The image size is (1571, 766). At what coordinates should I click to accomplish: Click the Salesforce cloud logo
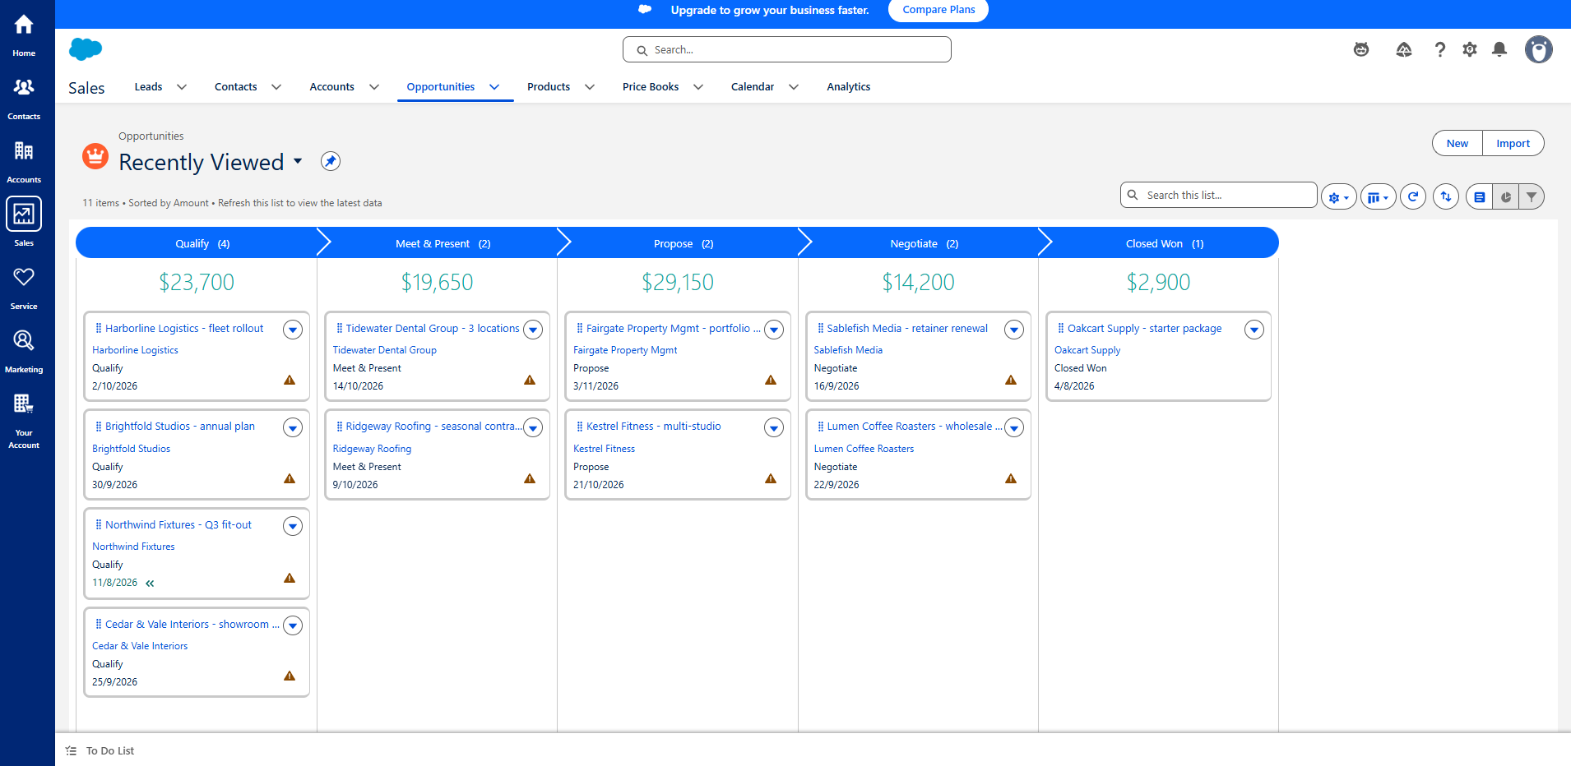[86, 49]
